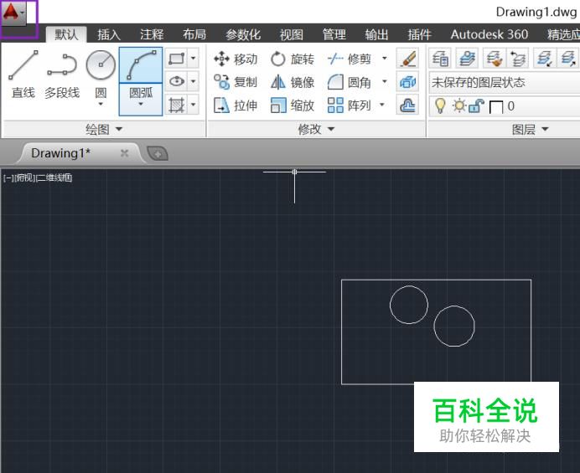Select the Scale (缩放) tool

click(x=293, y=105)
